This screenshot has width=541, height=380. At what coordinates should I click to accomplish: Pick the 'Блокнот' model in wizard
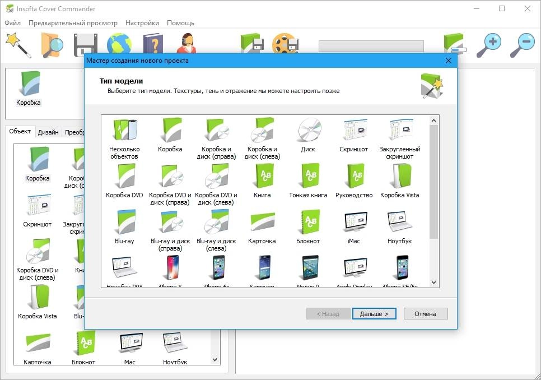coord(308,227)
